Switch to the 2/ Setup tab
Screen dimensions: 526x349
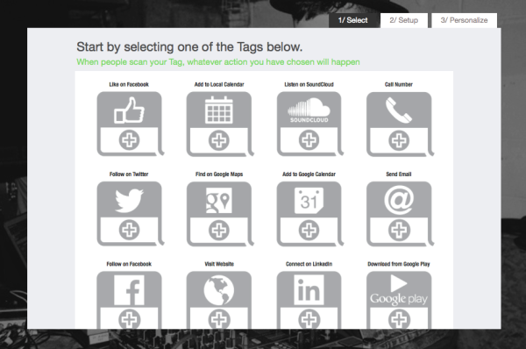pos(404,20)
